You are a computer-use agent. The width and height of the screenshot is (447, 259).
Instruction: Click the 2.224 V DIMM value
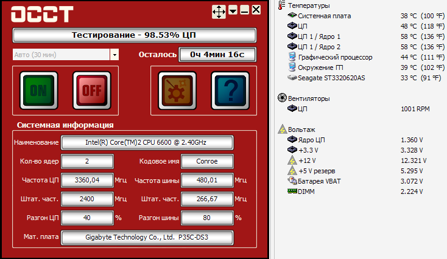click(x=412, y=192)
